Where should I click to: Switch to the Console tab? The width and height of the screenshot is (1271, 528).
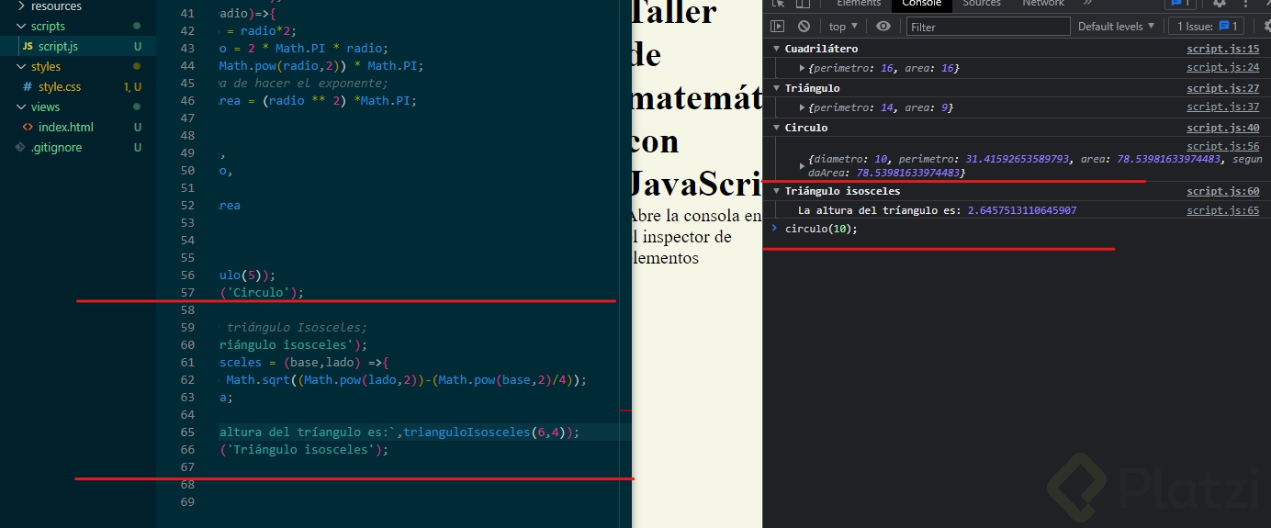tap(921, 4)
